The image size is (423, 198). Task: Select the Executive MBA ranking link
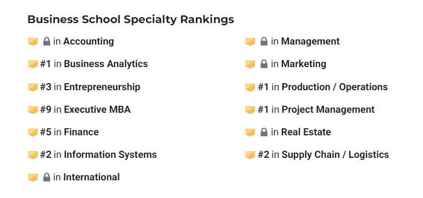[97, 109]
